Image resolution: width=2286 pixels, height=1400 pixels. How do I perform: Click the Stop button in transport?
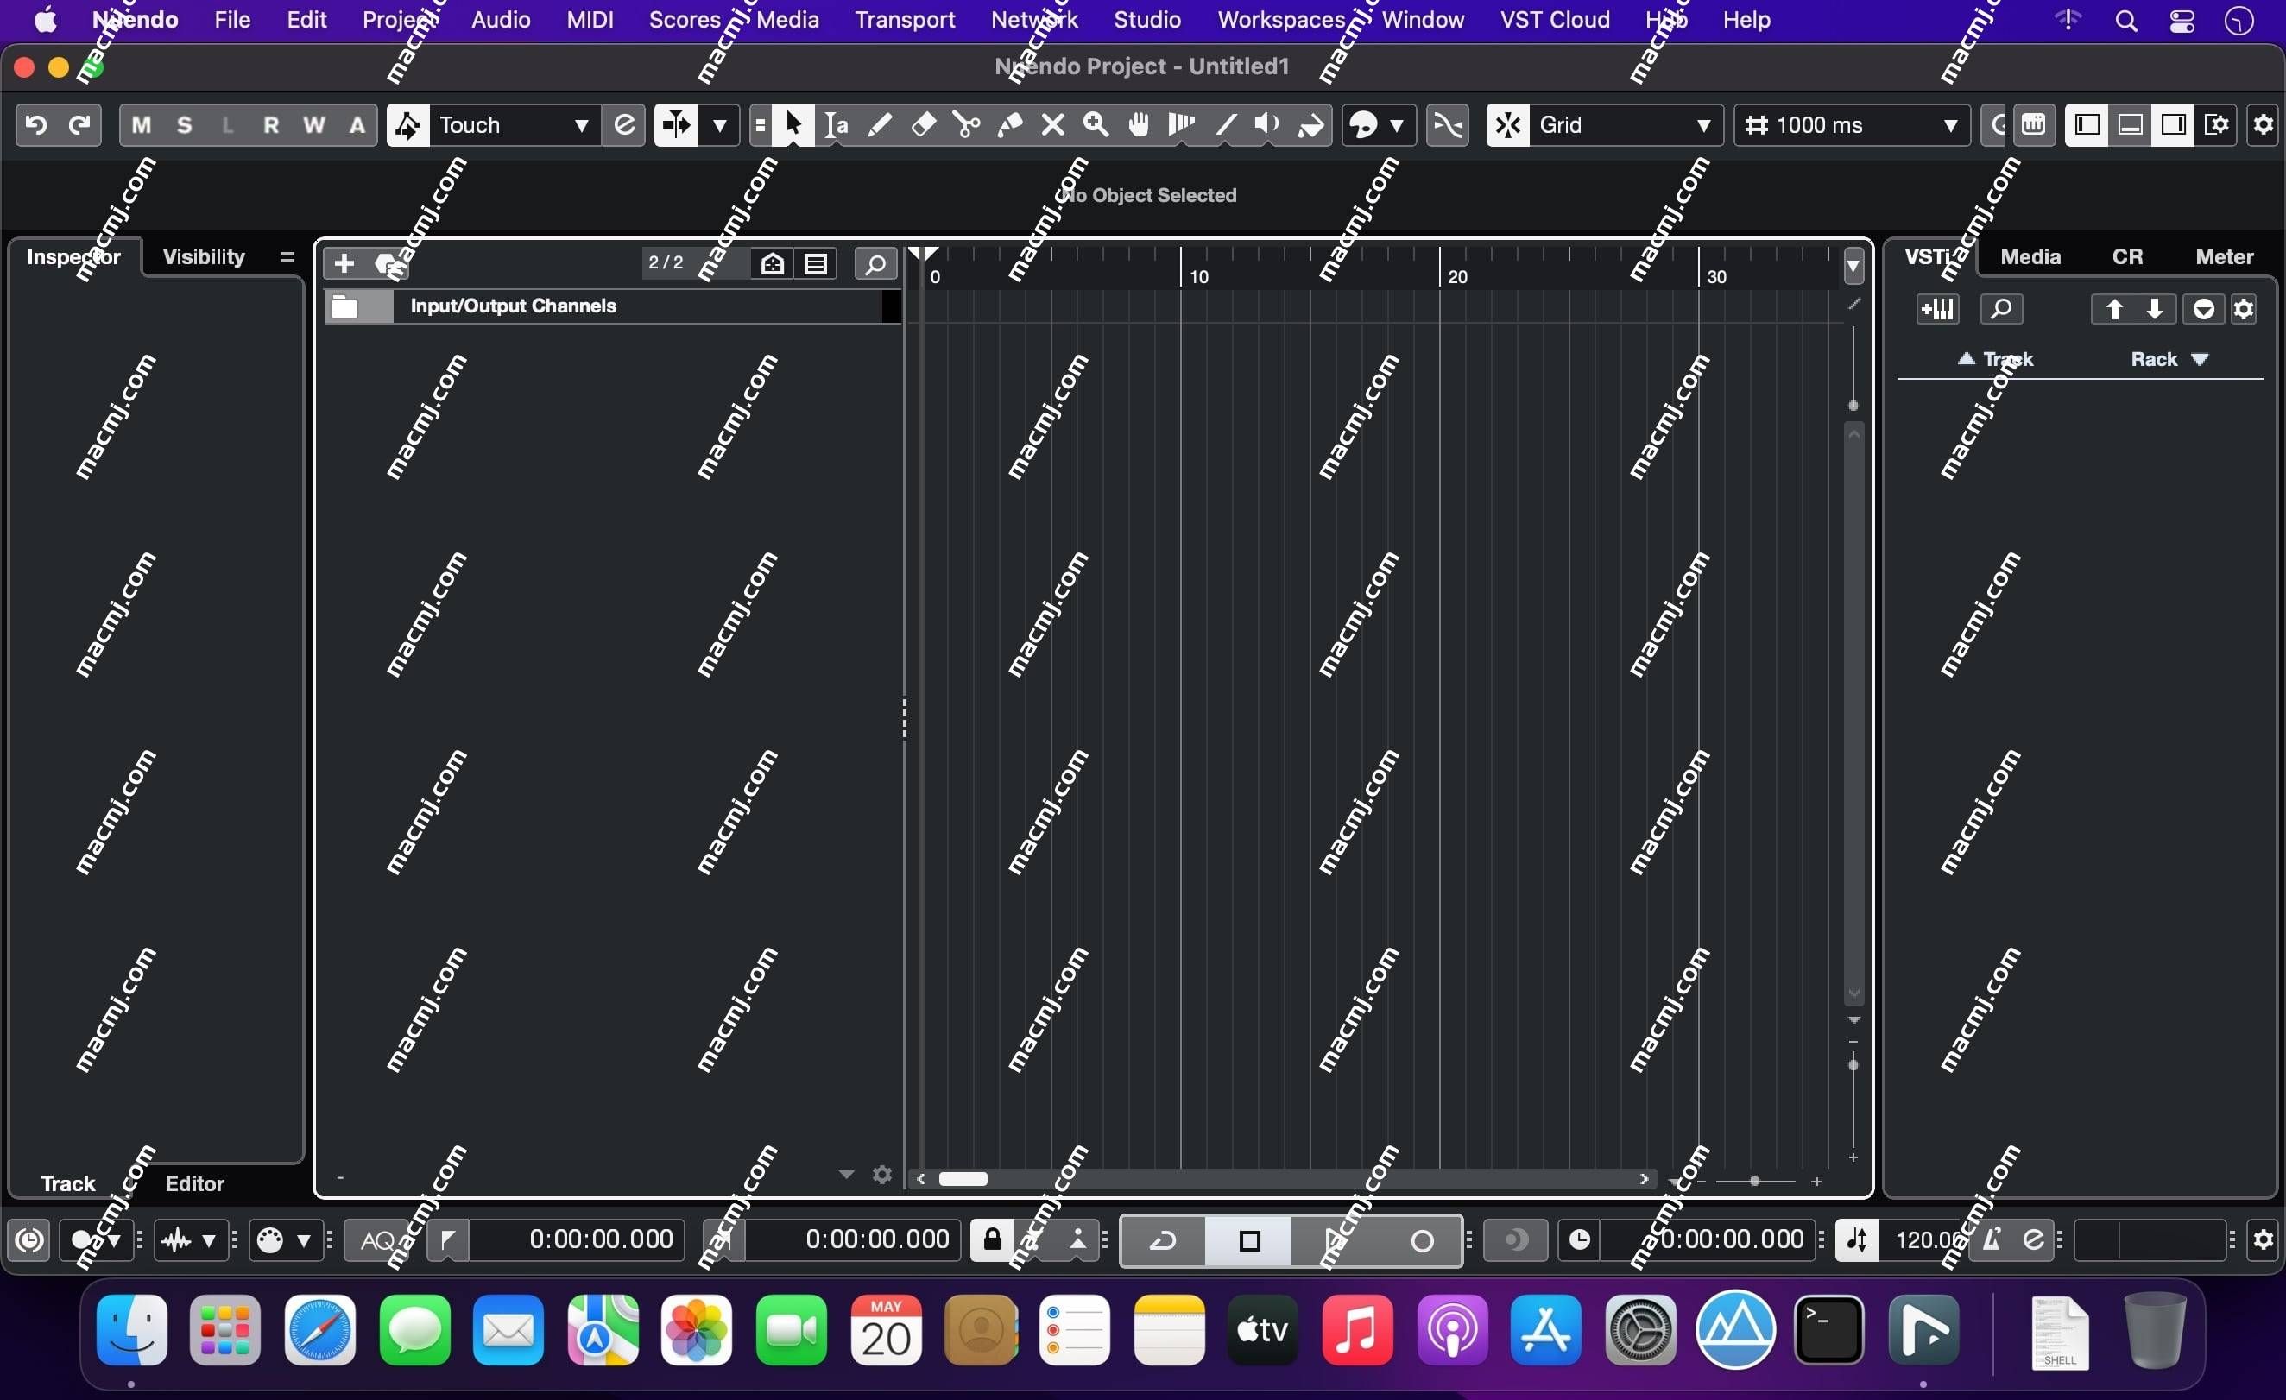pos(1249,1240)
